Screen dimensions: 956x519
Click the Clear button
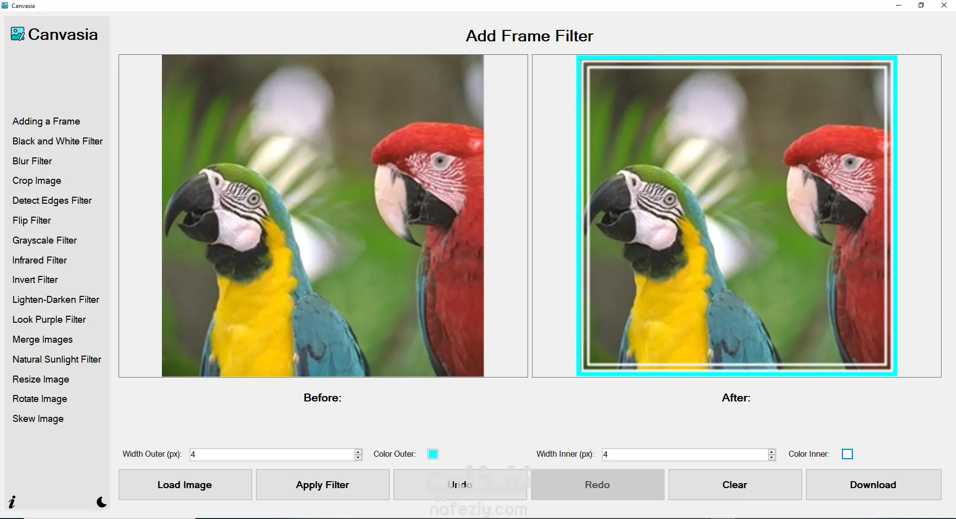(735, 485)
